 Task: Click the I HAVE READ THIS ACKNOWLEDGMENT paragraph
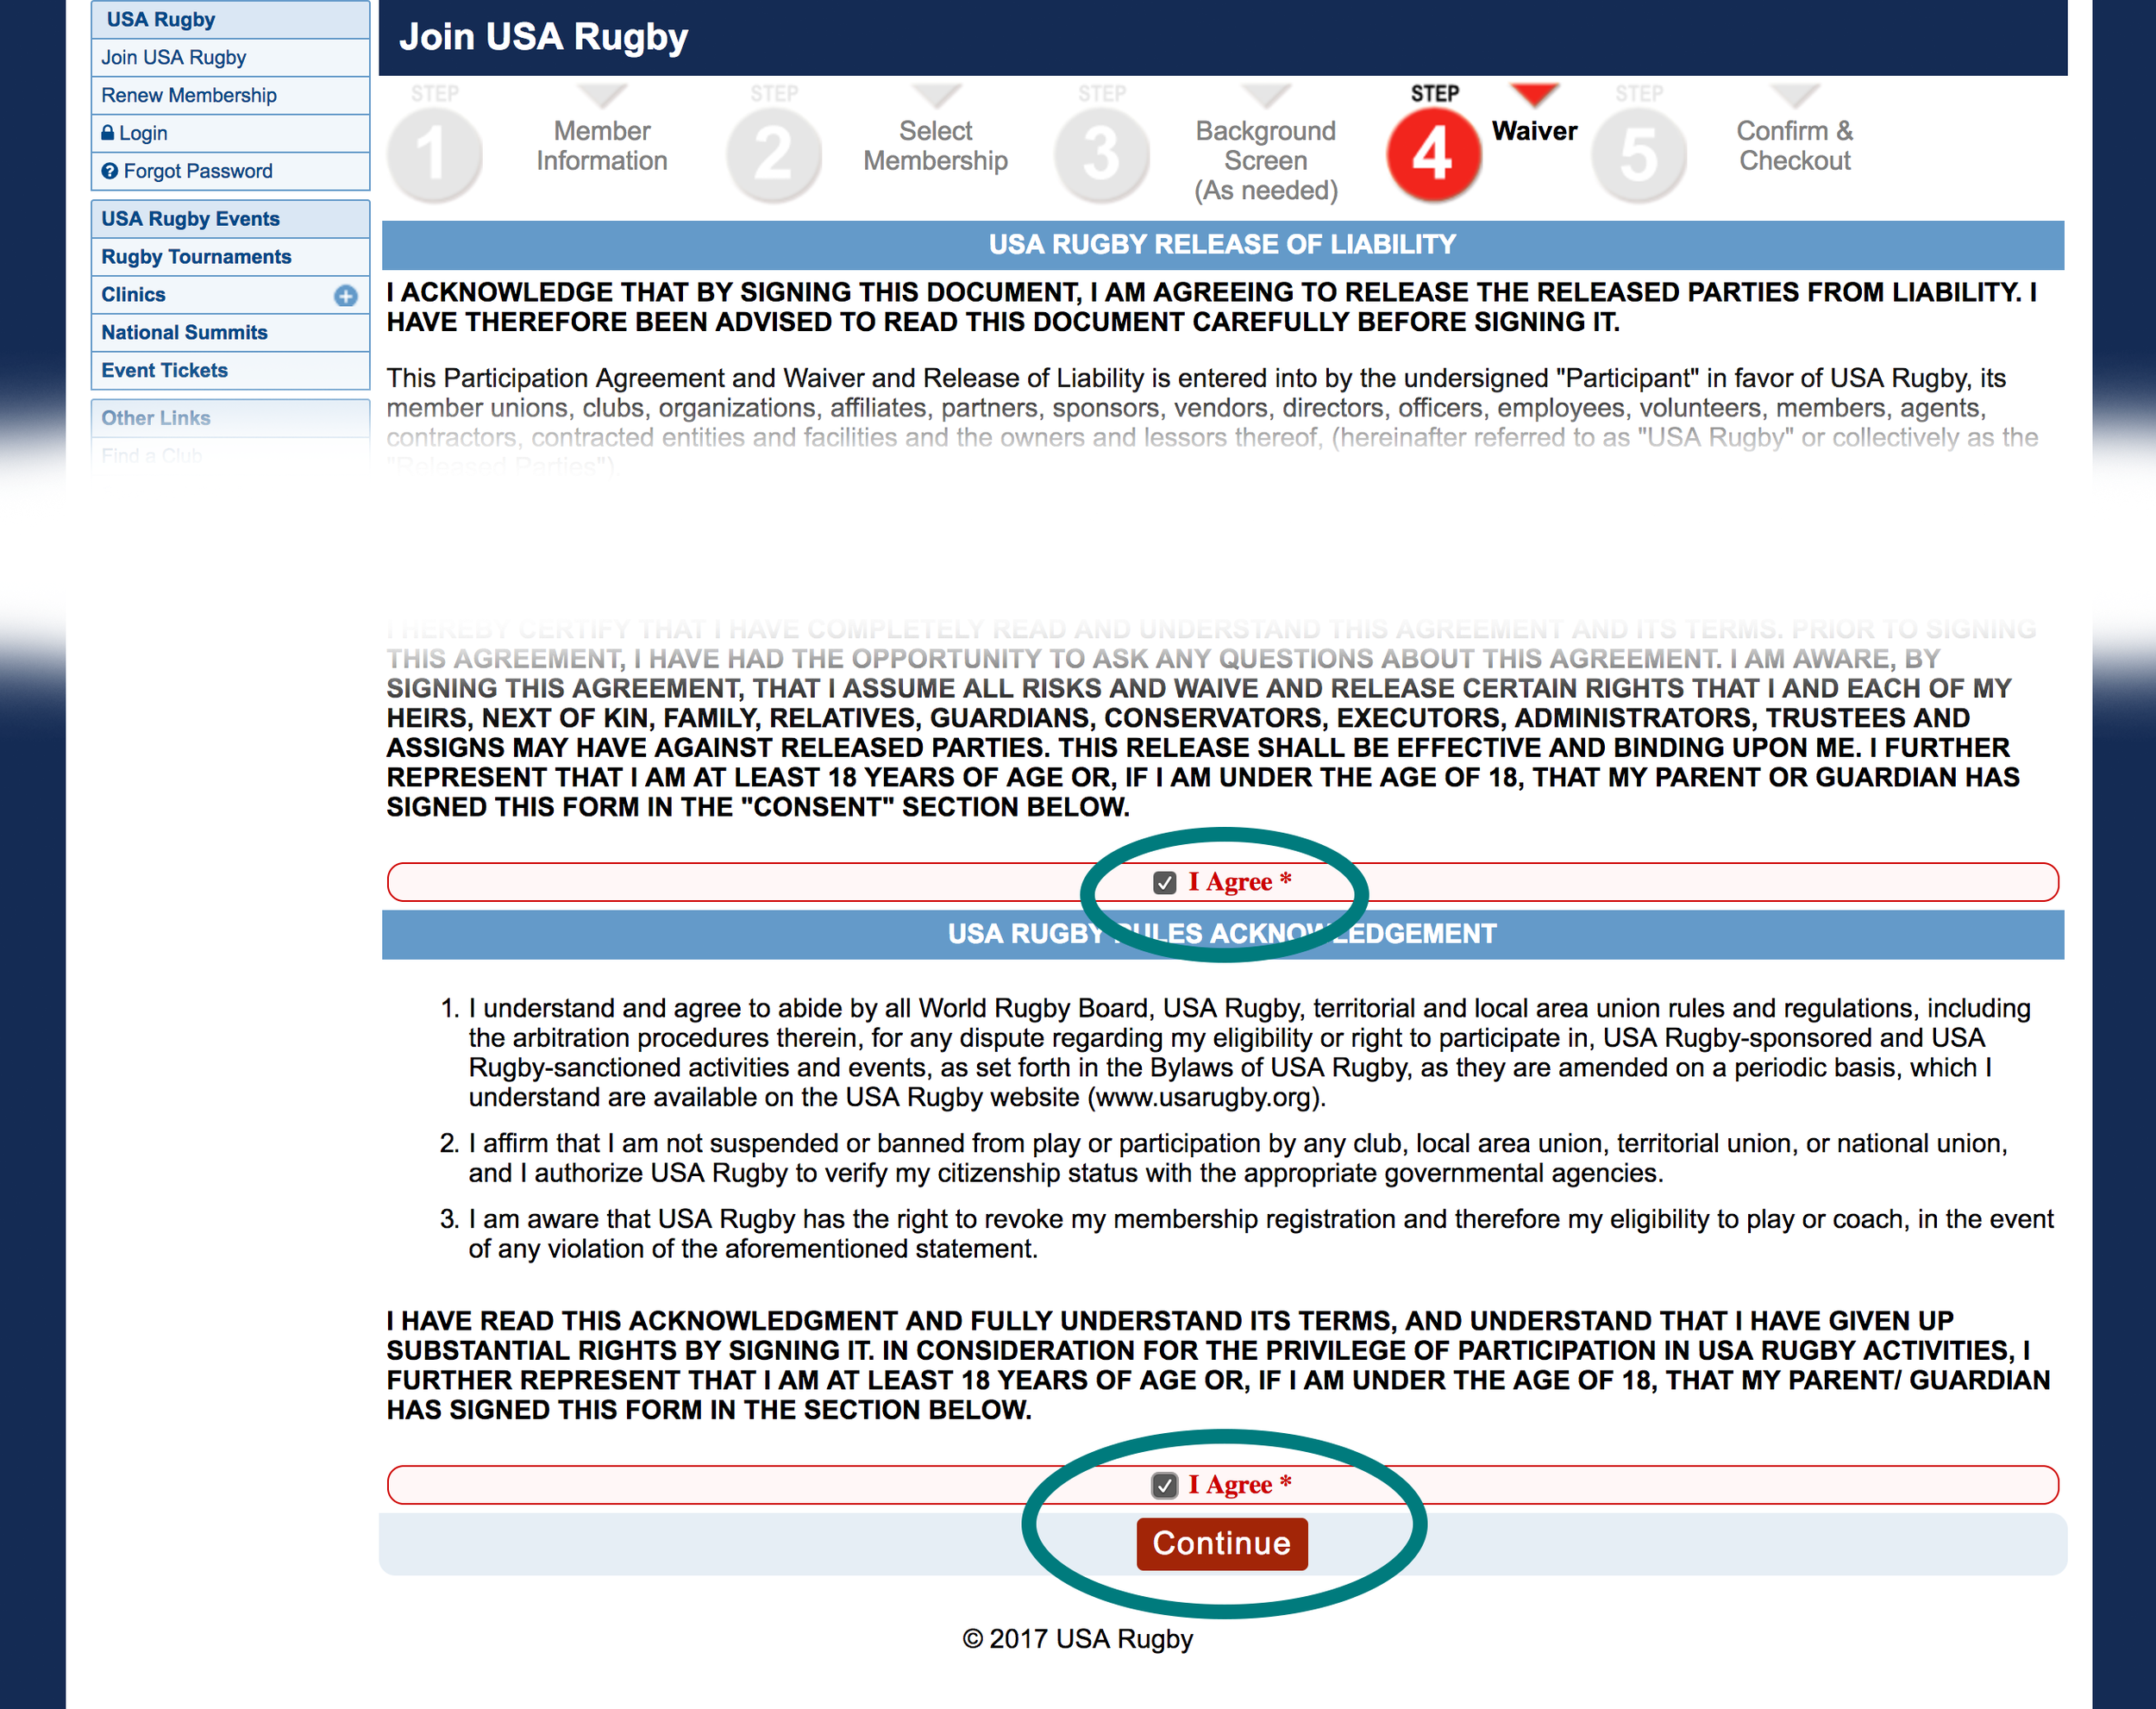tap(1219, 1366)
